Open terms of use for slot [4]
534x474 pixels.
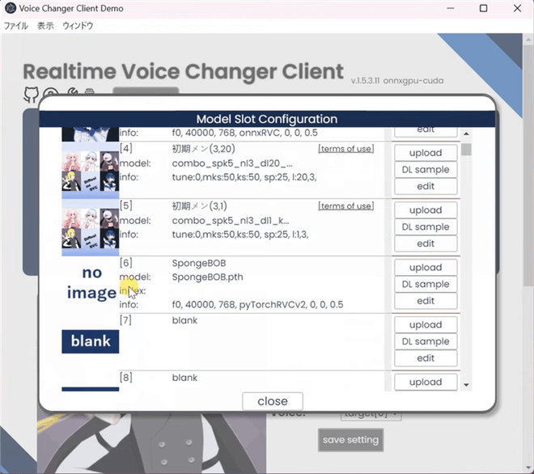tap(346, 149)
